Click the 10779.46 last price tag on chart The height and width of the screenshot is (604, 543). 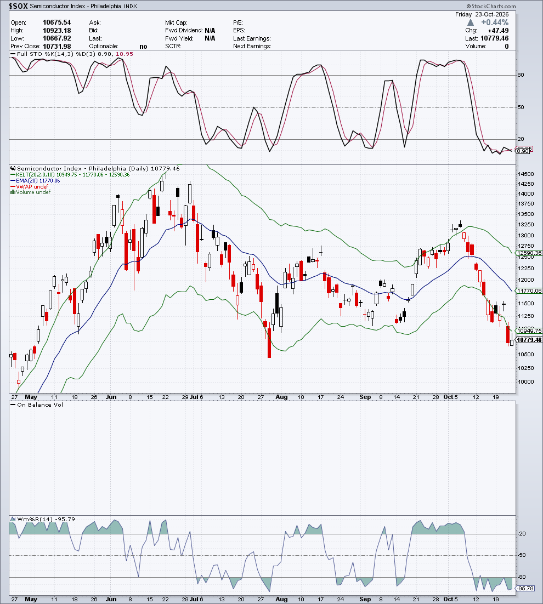coord(529,340)
